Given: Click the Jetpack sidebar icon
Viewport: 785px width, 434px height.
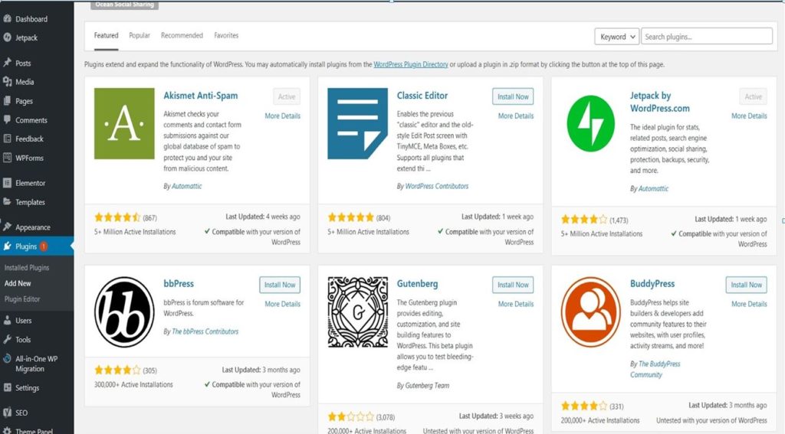Looking at the screenshot, I should click(x=7, y=38).
